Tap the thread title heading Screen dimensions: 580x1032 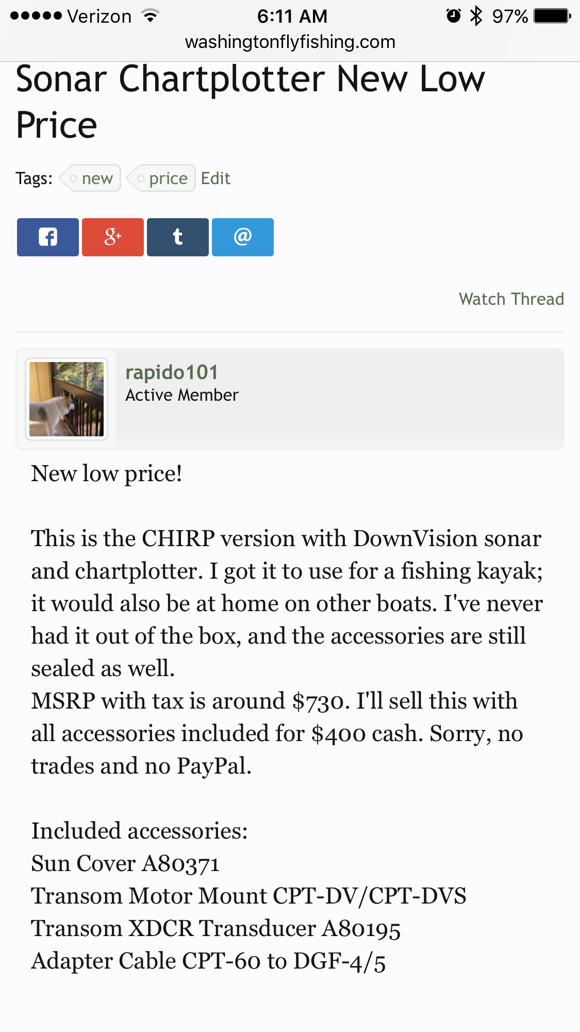pos(250,102)
